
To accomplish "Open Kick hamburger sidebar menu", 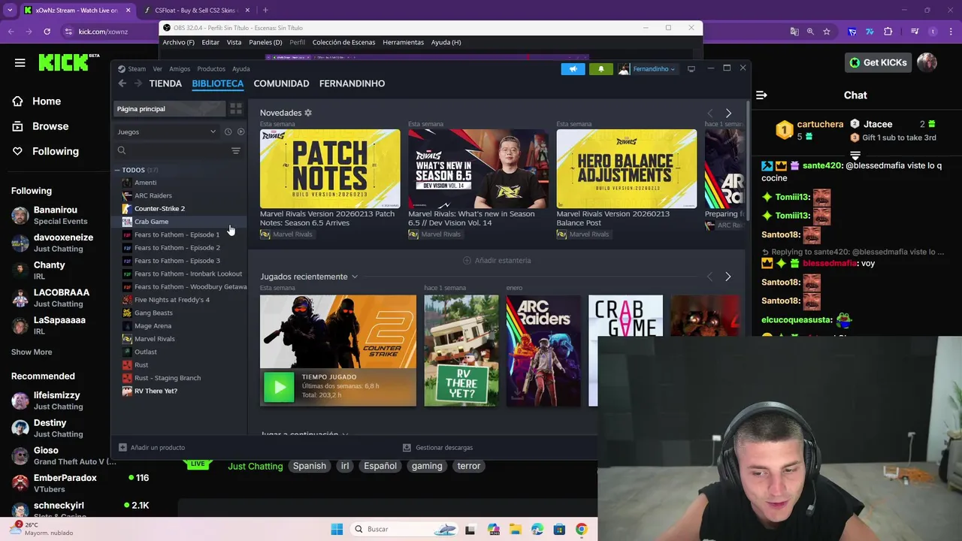I will 20,63.
